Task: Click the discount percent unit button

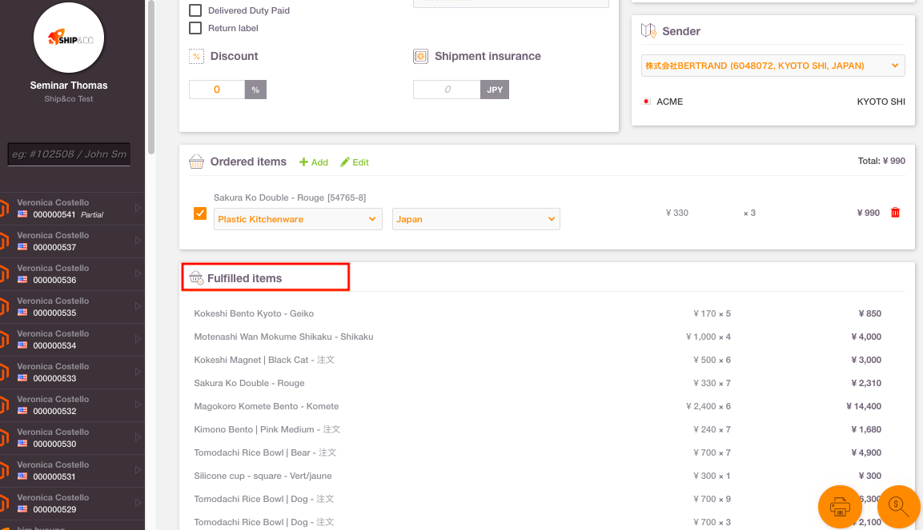Action: pyautogui.click(x=255, y=90)
